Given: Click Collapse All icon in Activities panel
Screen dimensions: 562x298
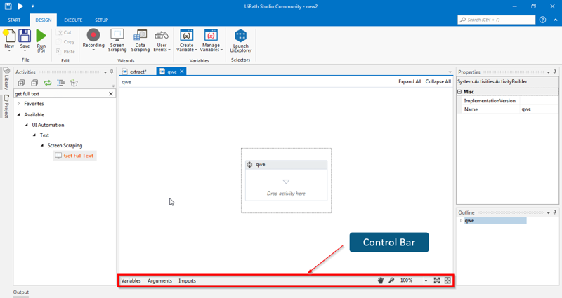Looking at the screenshot, I should click(x=34, y=83).
